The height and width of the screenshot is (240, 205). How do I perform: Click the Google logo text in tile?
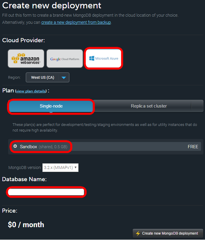(55, 59)
